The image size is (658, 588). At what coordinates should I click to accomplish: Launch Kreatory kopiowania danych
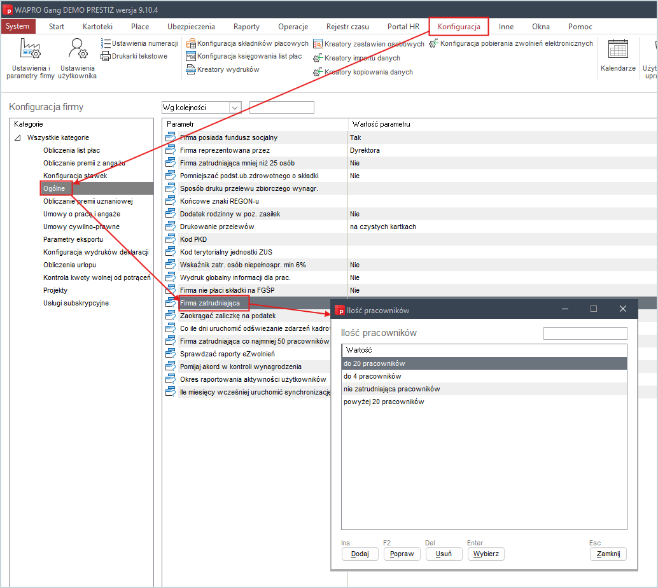pyautogui.click(x=363, y=72)
